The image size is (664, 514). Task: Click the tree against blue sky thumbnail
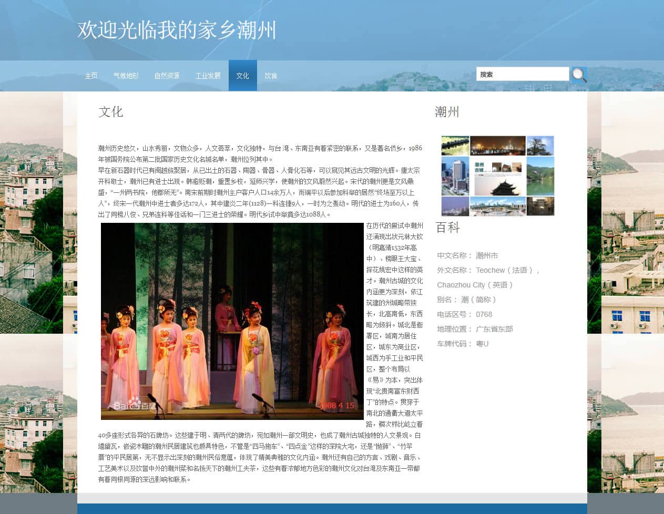click(x=540, y=145)
